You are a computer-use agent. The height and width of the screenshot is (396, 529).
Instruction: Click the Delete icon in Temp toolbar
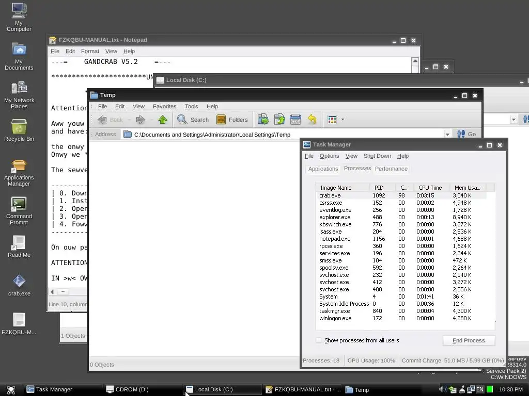coord(295,120)
